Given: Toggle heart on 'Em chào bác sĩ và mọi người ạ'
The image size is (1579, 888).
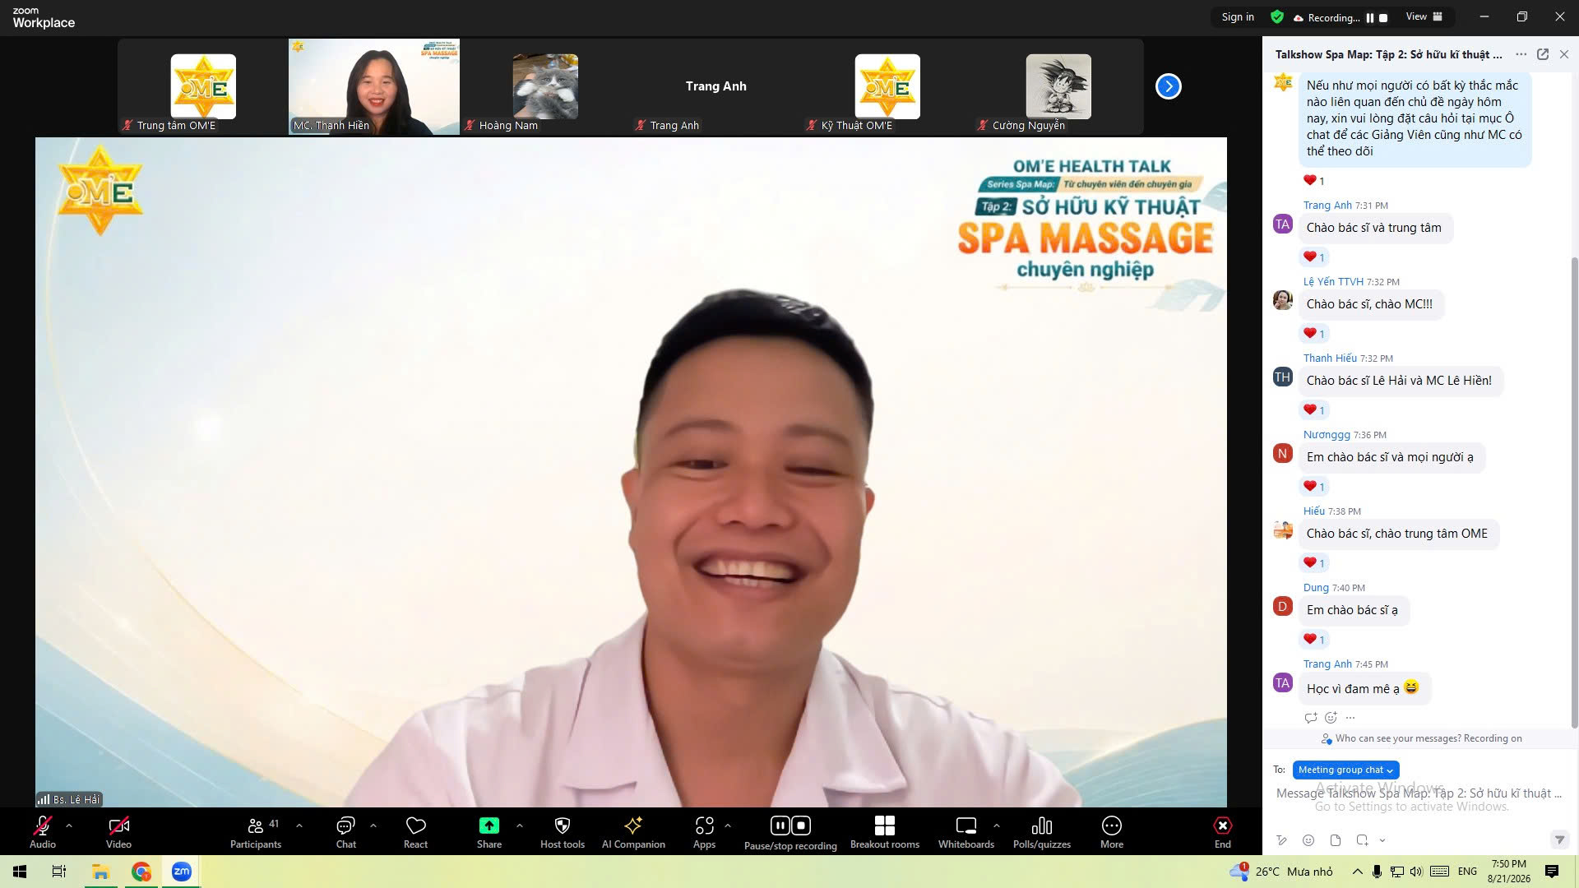Looking at the screenshot, I should (x=1314, y=486).
